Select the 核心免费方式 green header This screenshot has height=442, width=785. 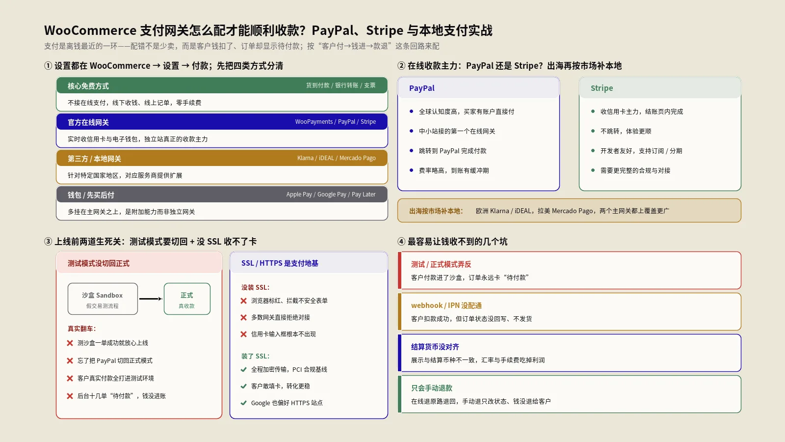pos(222,85)
